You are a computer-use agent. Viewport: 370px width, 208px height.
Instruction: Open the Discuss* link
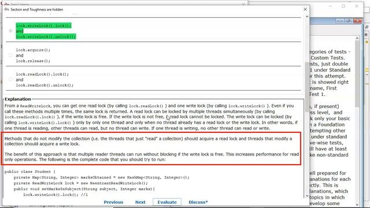pyautogui.click(x=198, y=202)
